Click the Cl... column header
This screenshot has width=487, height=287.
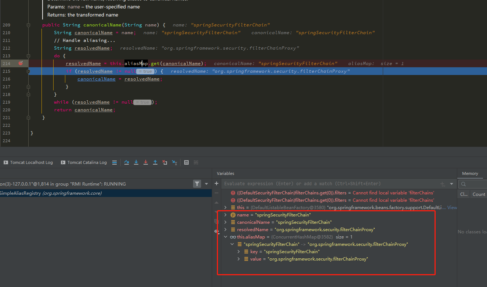pyautogui.click(x=464, y=194)
